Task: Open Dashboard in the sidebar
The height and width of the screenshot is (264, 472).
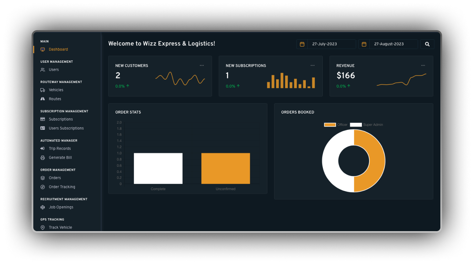Action: tap(58, 49)
